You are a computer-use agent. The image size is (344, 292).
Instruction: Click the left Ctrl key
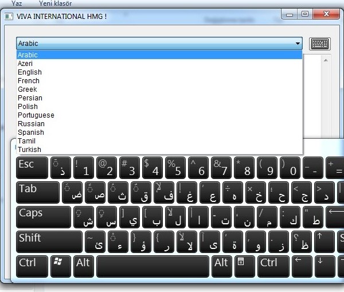32,266
